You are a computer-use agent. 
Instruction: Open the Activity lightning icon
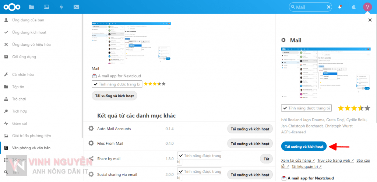61,7
